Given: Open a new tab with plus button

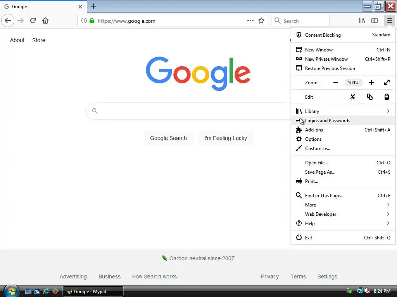Looking at the screenshot, I should click(93, 6).
